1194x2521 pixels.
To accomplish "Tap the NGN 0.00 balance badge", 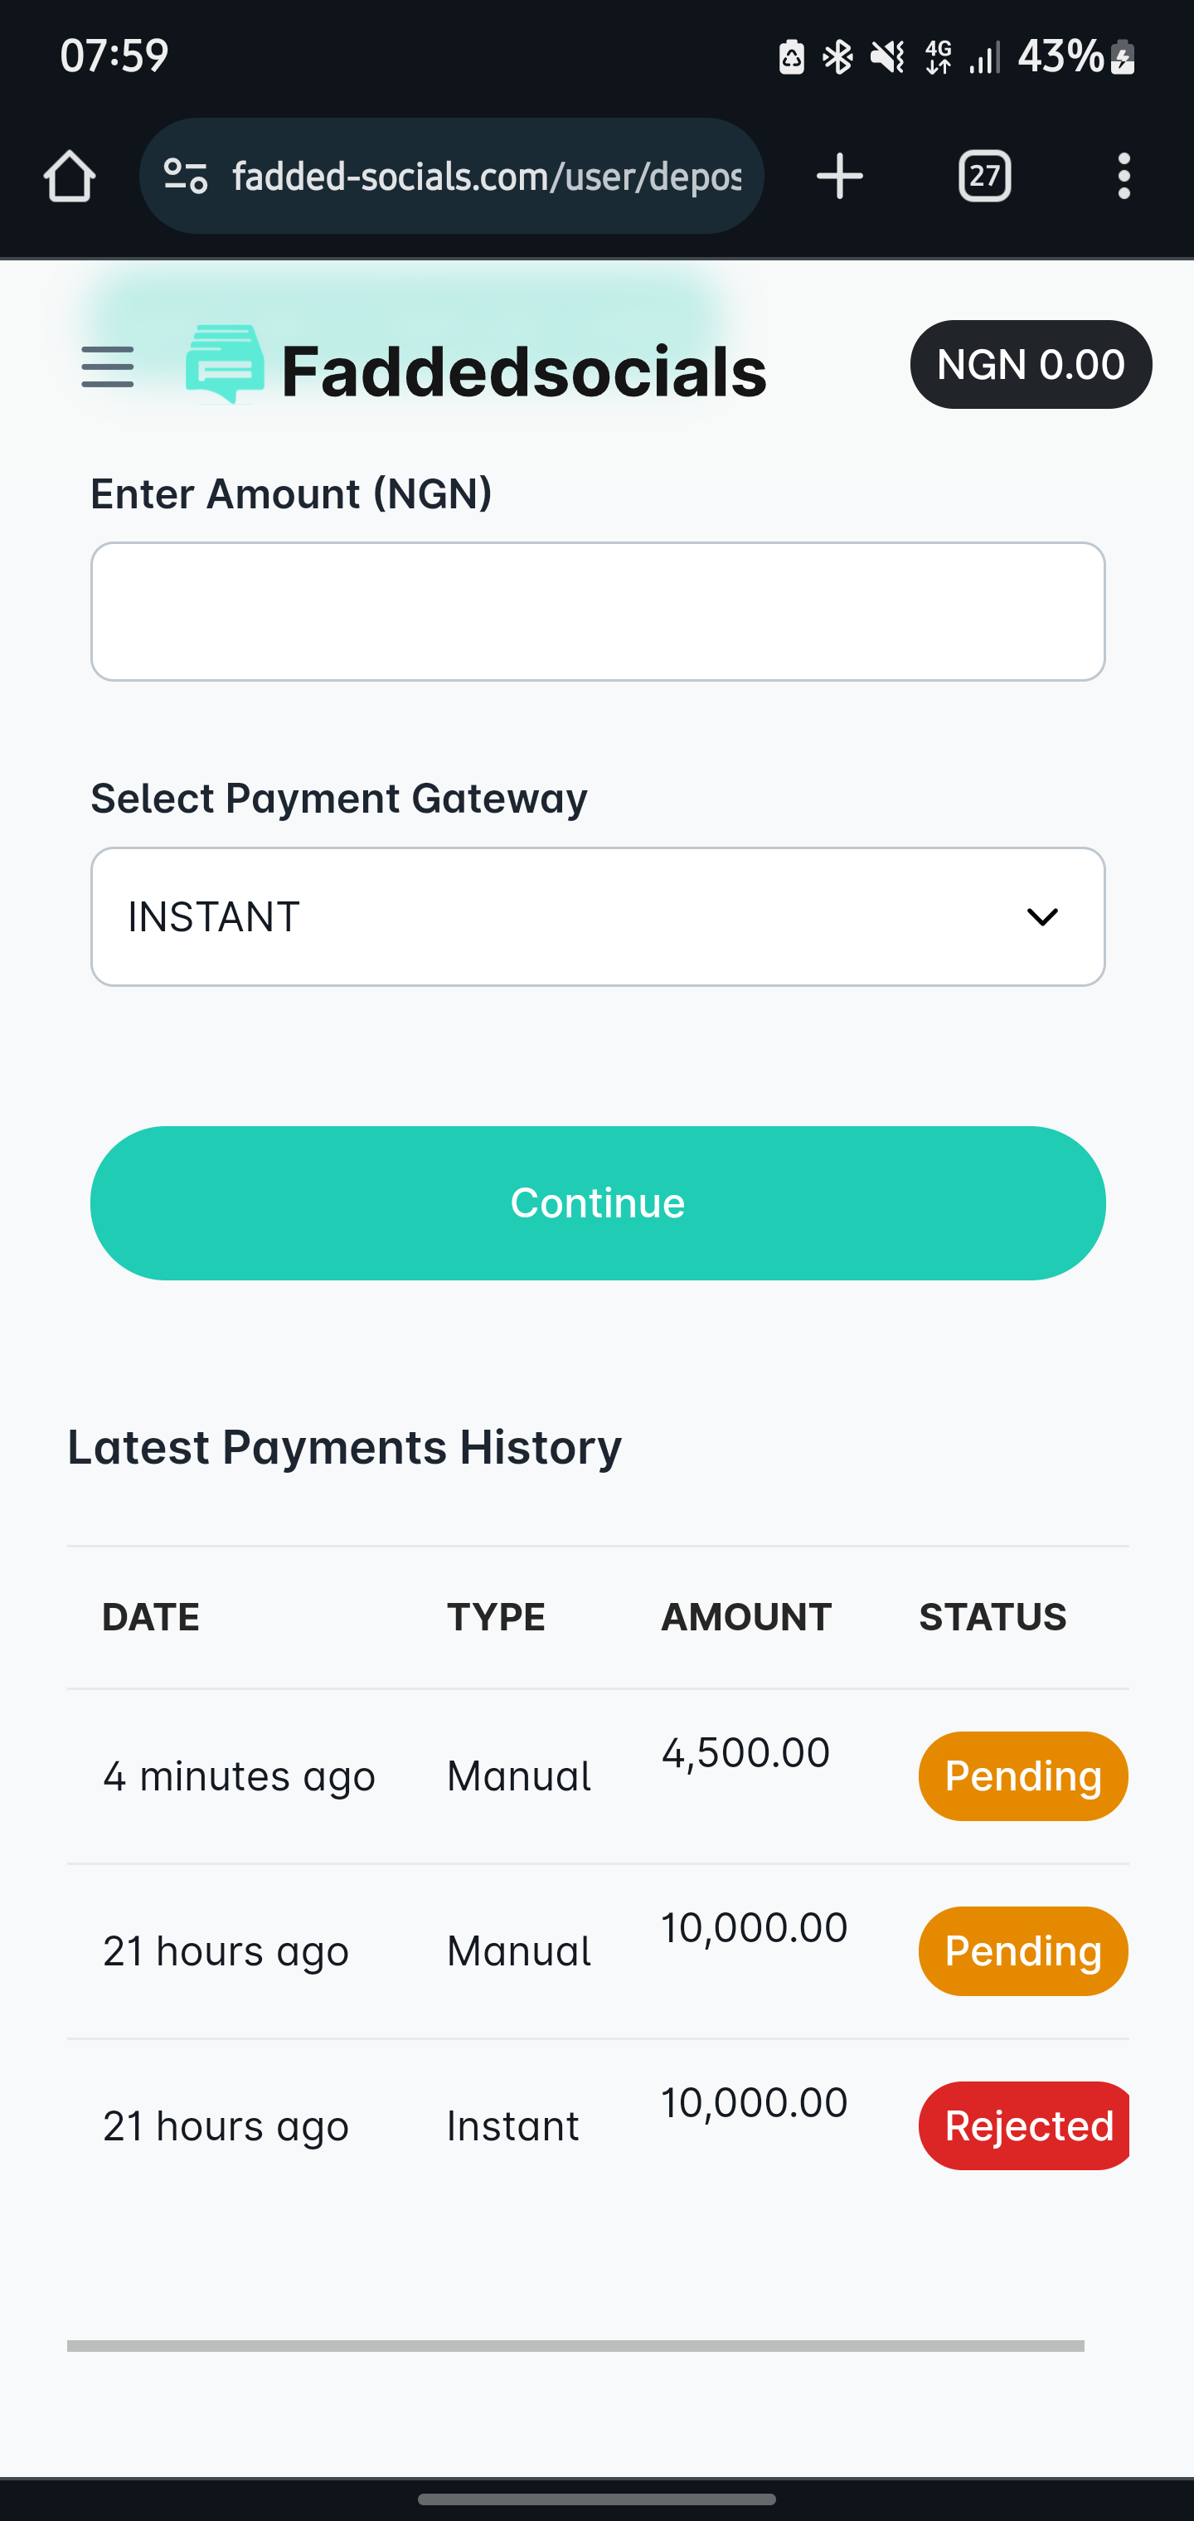I will [x=1031, y=365].
